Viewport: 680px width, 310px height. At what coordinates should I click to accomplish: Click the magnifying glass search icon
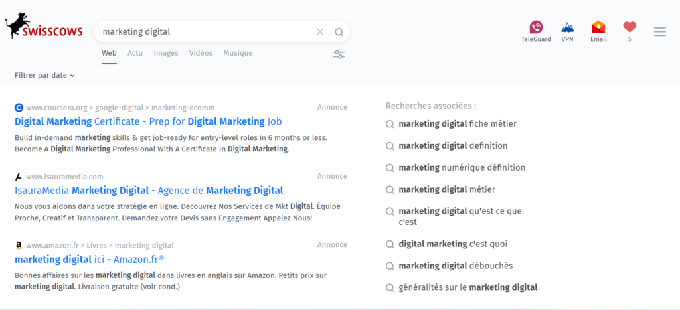[x=339, y=32]
